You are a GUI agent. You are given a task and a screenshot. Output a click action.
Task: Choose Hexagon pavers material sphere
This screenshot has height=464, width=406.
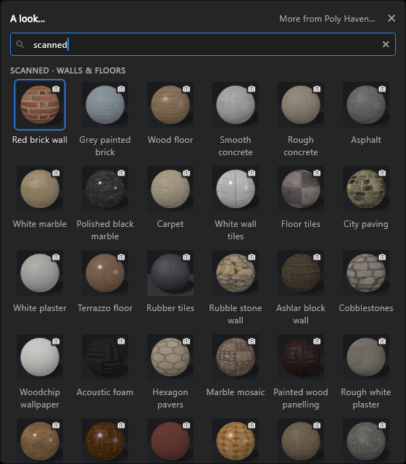coord(170,357)
